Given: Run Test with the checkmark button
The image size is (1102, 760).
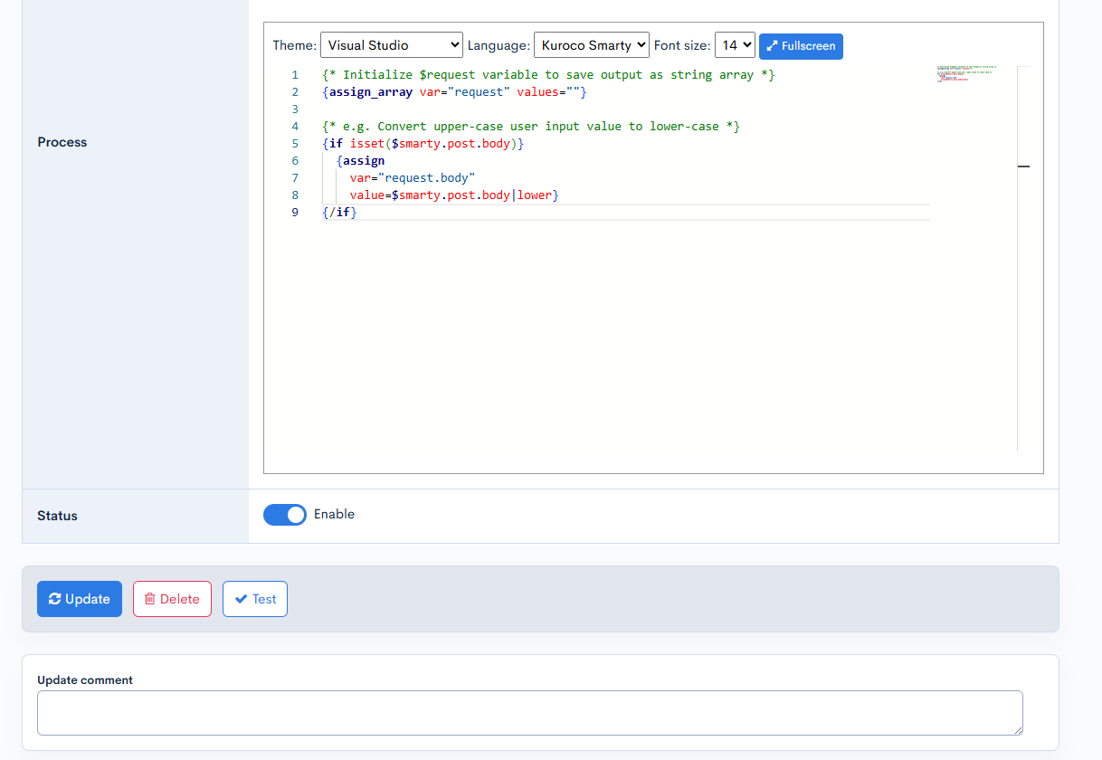Looking at the screenshot, I should [255, 599].
